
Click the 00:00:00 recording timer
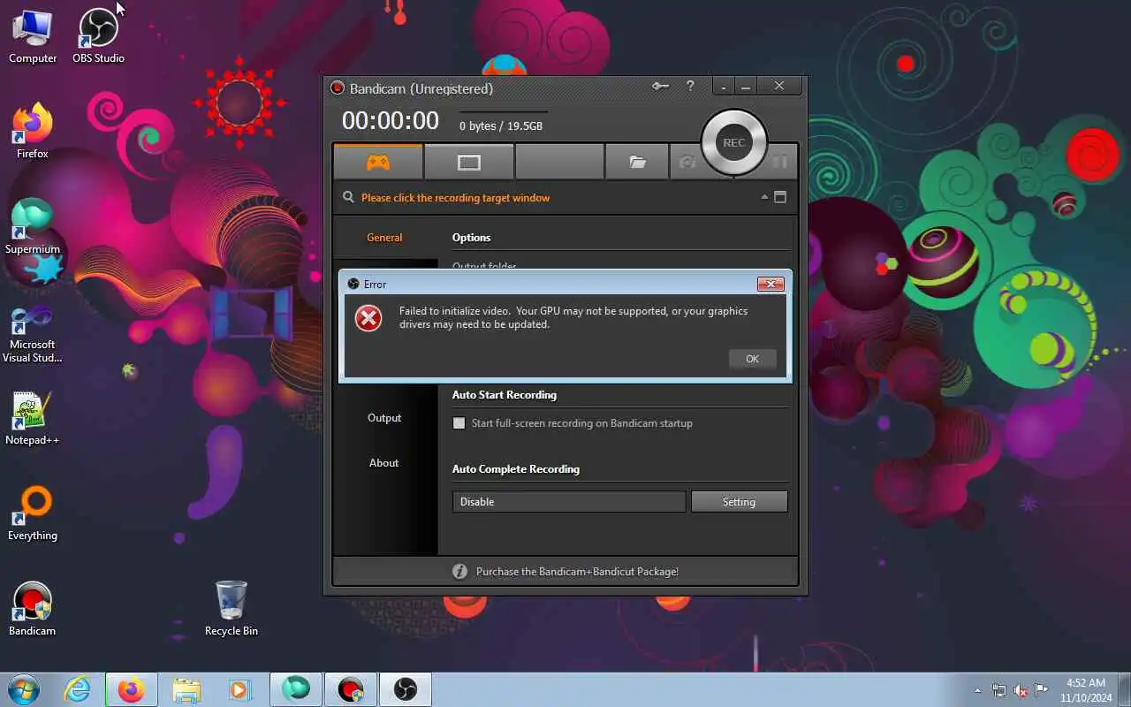[391, 120]
